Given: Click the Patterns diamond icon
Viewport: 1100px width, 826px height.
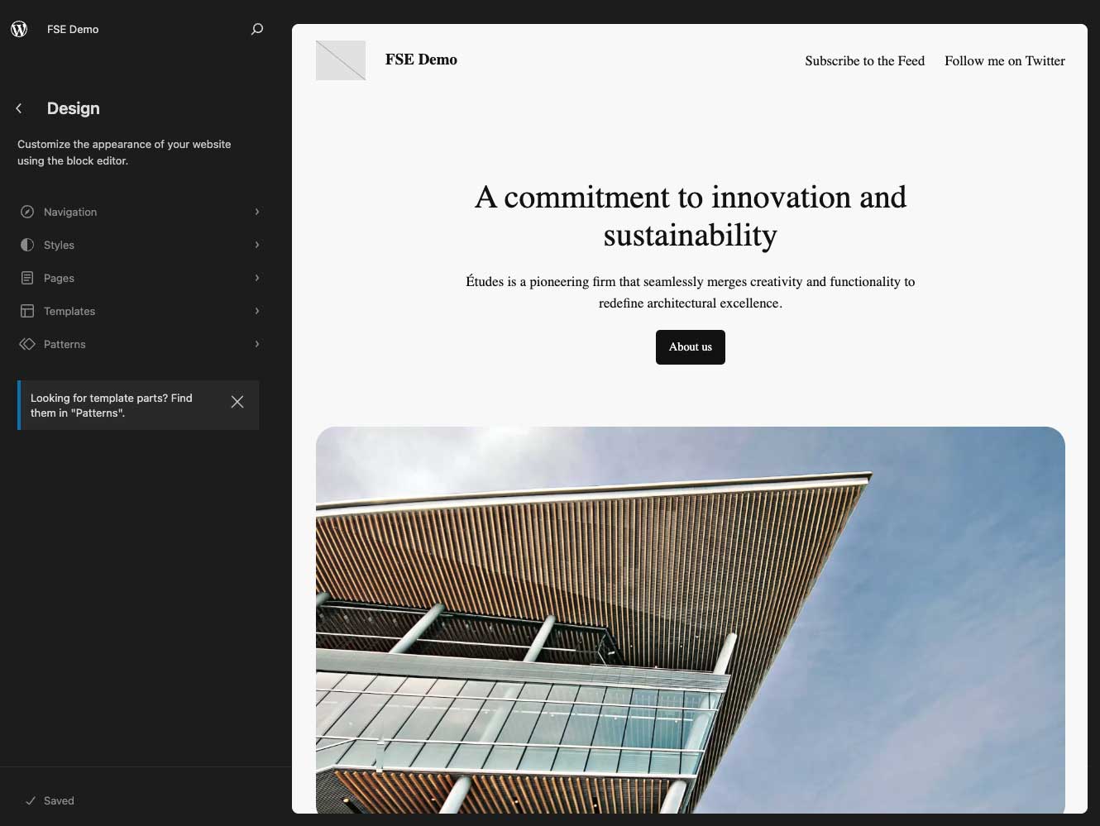Looking at the screenshot, I should coord(27,344).
